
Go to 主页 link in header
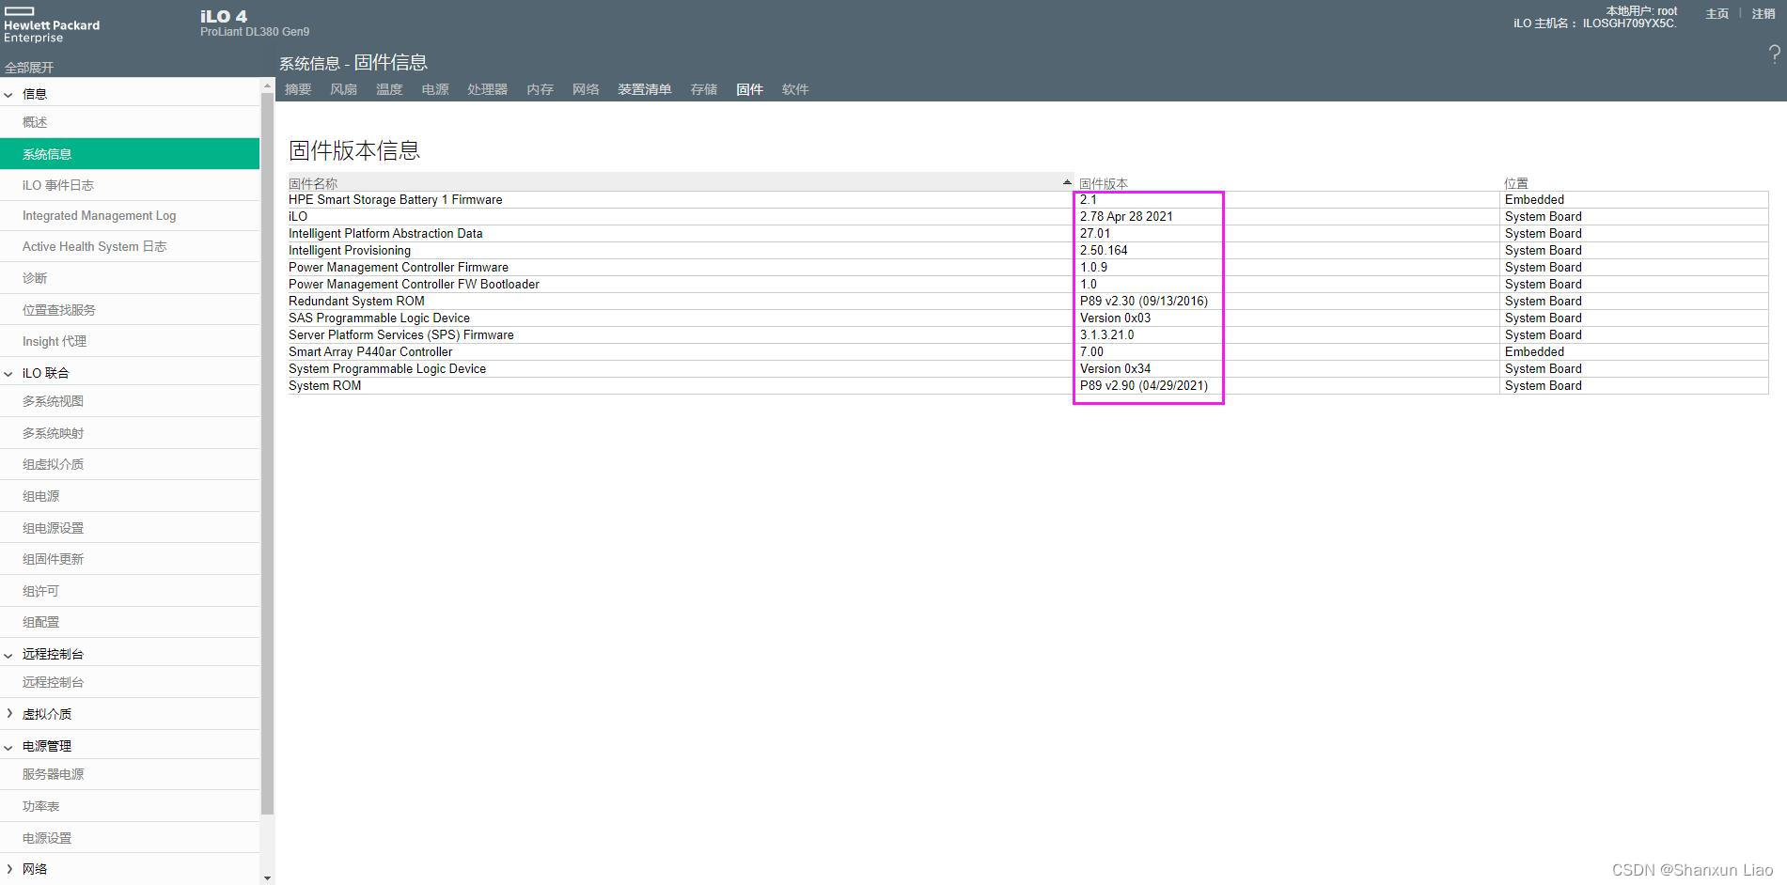(1717, 14)
